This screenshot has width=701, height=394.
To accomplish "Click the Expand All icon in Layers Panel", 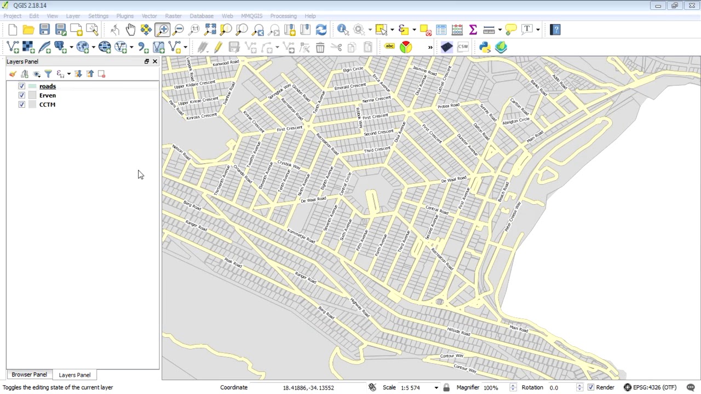I will coord(78,74).
